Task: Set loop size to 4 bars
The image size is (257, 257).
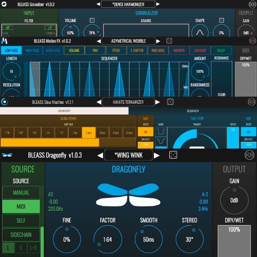Action: click(x=116, y=133)
